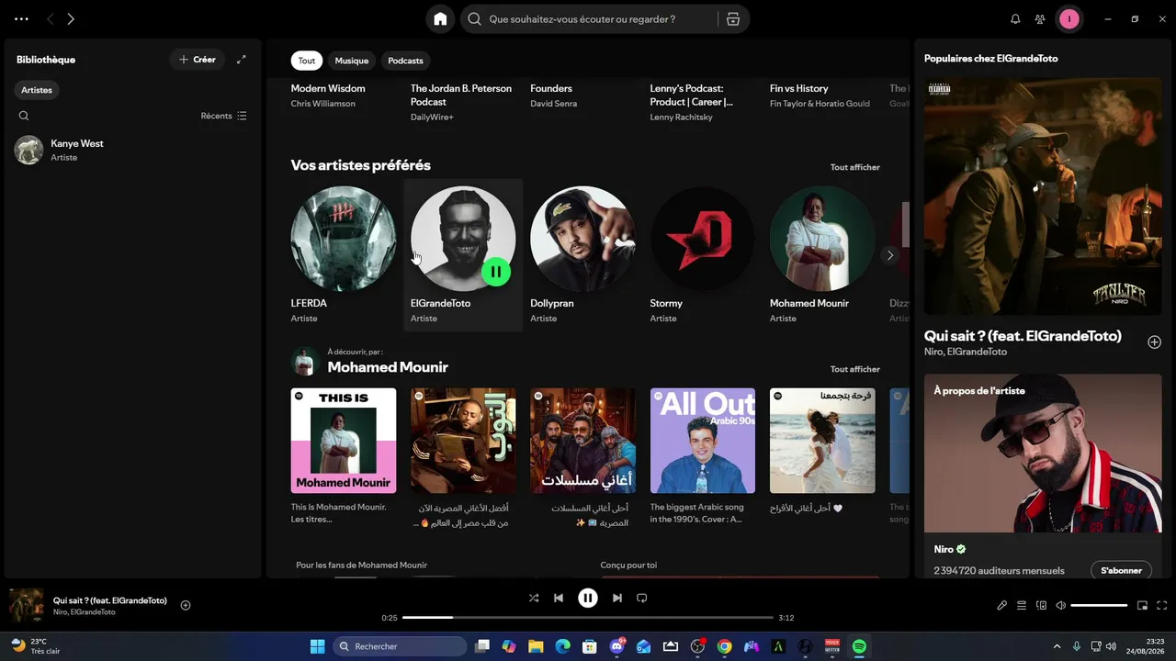Expand the Bibliothèque panel with arrows icon
Viewport: 1176px width, 661px height.
pos(242,60)
